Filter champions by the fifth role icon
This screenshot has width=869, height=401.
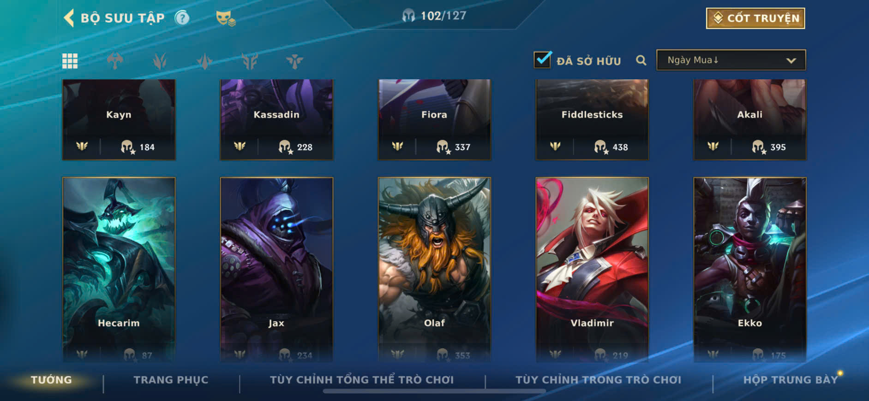294,61
